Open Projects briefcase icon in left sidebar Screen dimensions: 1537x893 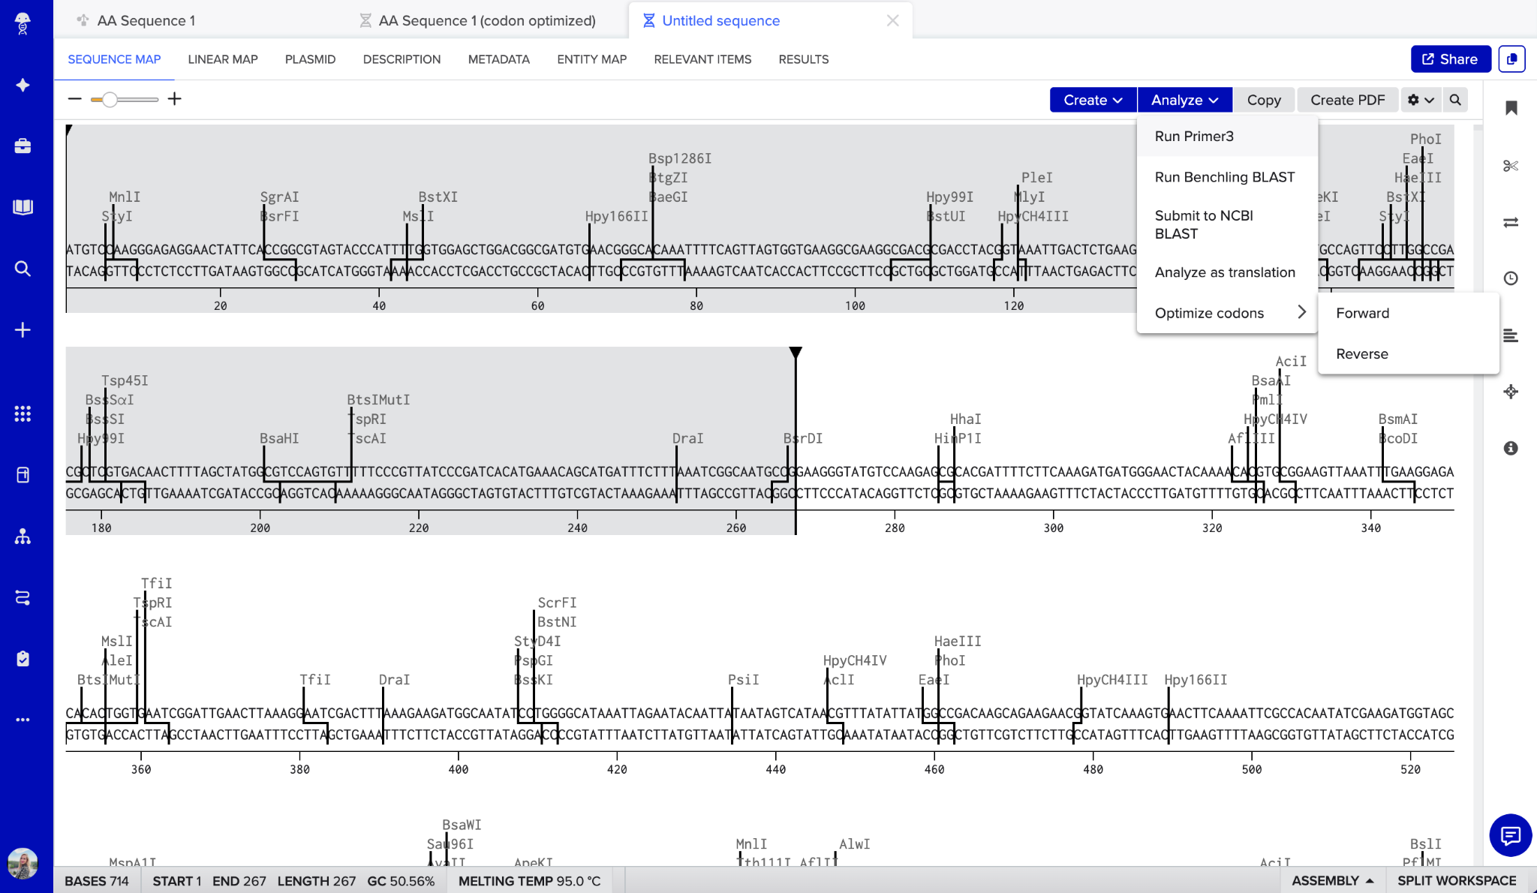23,146
